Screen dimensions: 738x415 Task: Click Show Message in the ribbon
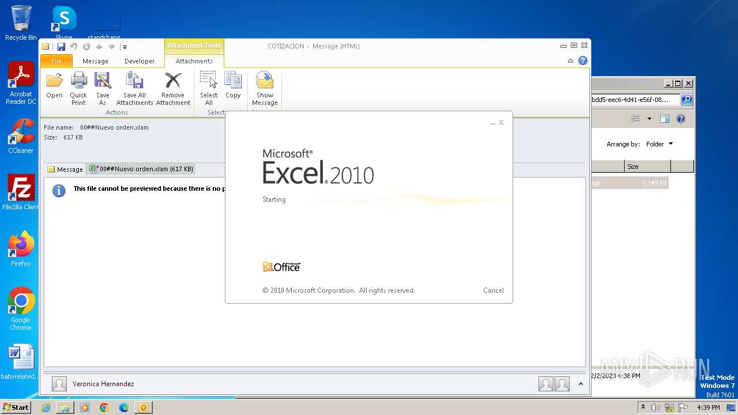(265, 88)
